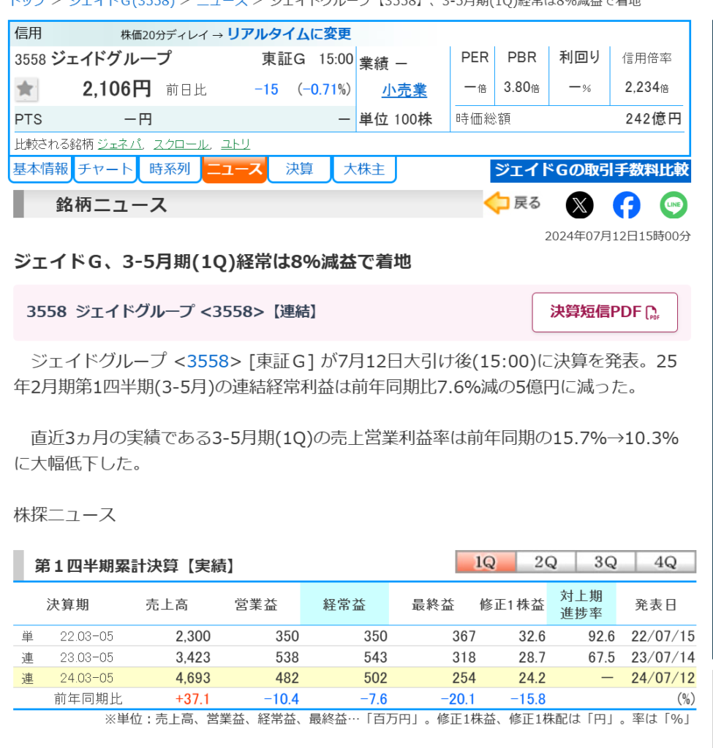Open the 小売業 sector link
The height and width of the screenshot is (748, 713).
(x=404, y=90)
